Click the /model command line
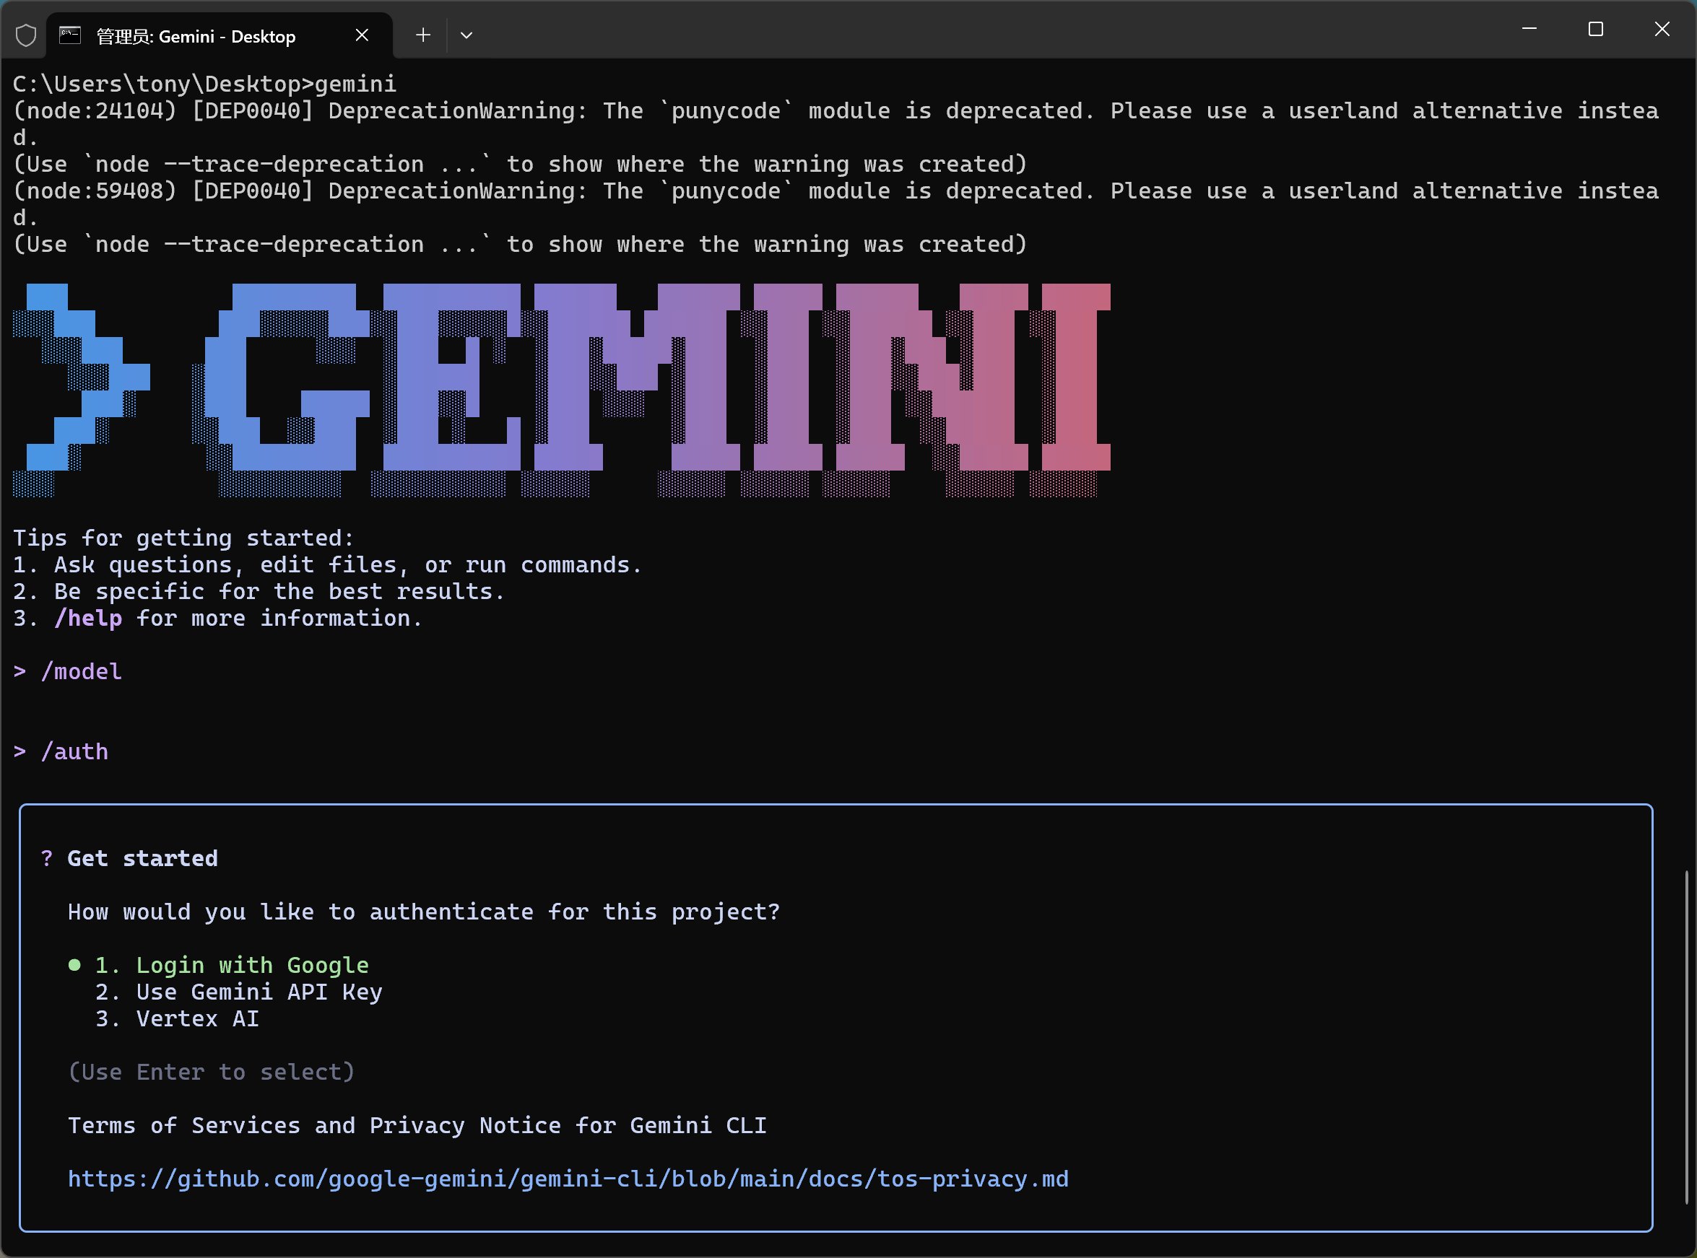Image resolution: width=1697 pixels, height=1258 pixels. click(81, 671)
